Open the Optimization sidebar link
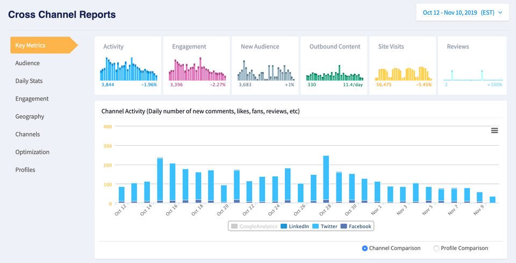The height and width of the screenshot is (263, 516). 32,152
